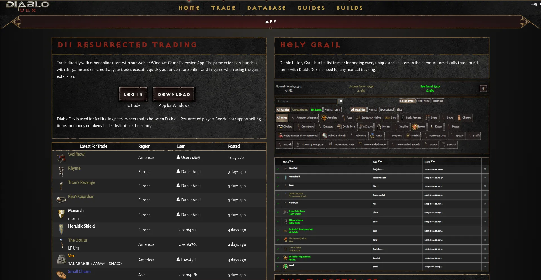Open the Kira's Guardian trade listing

coord(81,197)
